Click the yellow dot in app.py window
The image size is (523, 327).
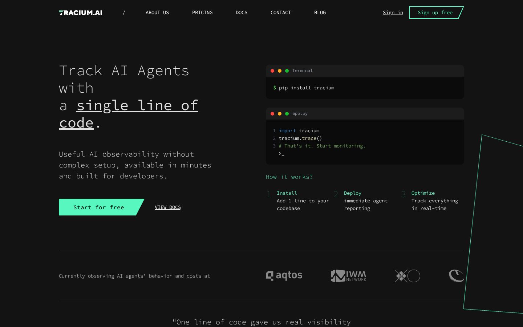coord(280,114)
